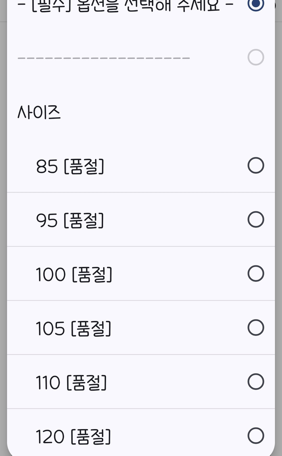Tap the "85 [품절]" option label
282x456 pixels.
tap(70, 166)
